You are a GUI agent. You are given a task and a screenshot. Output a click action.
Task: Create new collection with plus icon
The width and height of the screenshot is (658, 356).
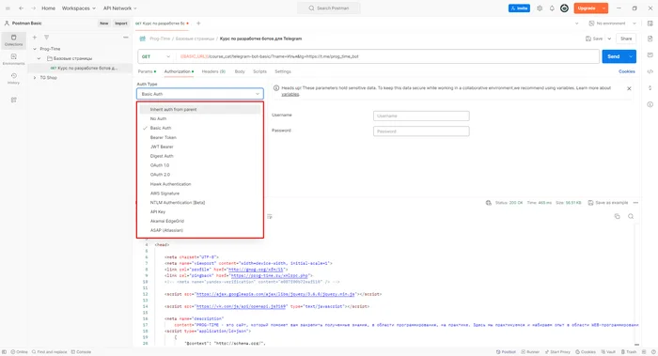coord(35,38)
